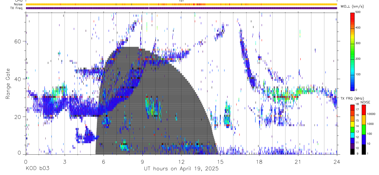Click the '500' tick on width scale
Screen dimensions: 379x175
tap(358, 12)
